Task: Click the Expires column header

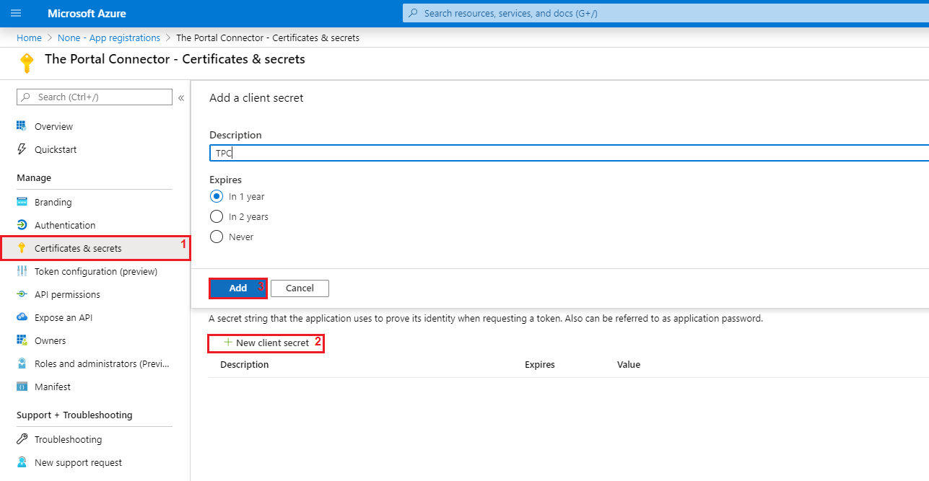Action: [x=540, y=364]
